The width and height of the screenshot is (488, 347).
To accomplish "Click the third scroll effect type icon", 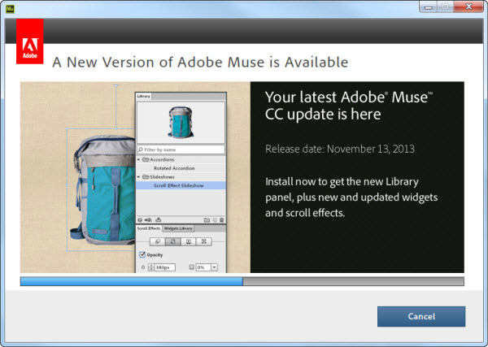I will [x=189, y=241].
